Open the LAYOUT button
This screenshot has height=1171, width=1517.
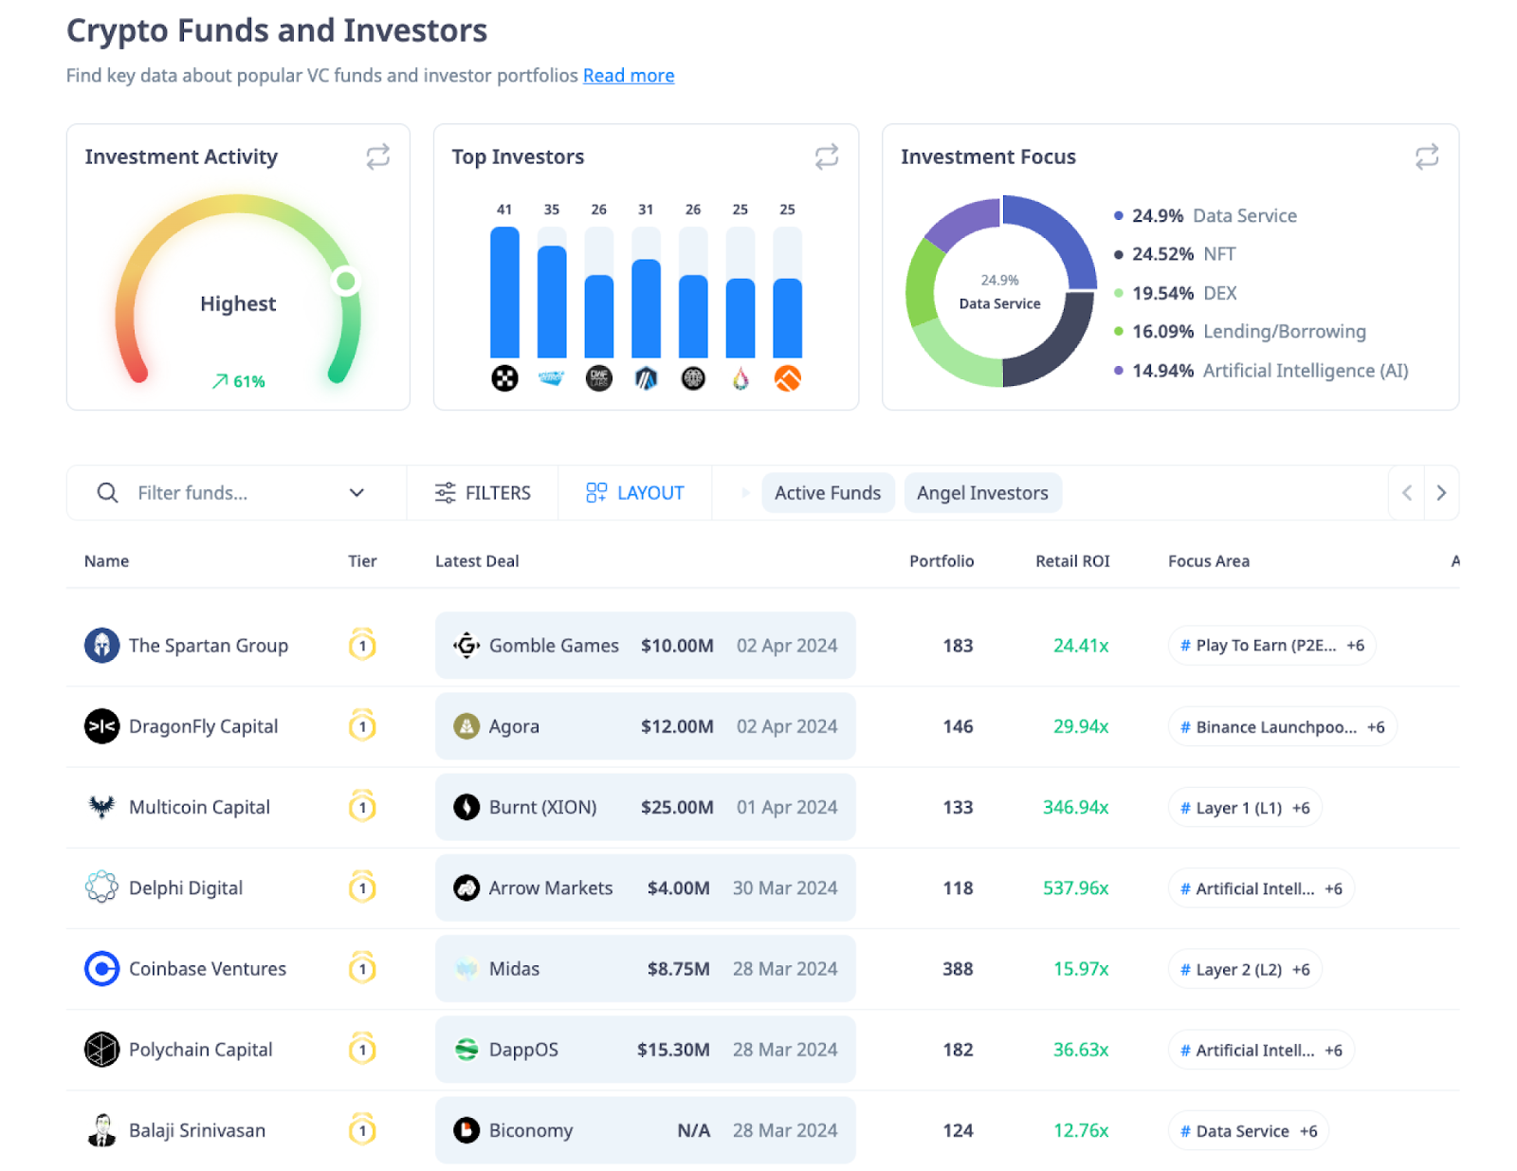point(634,493)
